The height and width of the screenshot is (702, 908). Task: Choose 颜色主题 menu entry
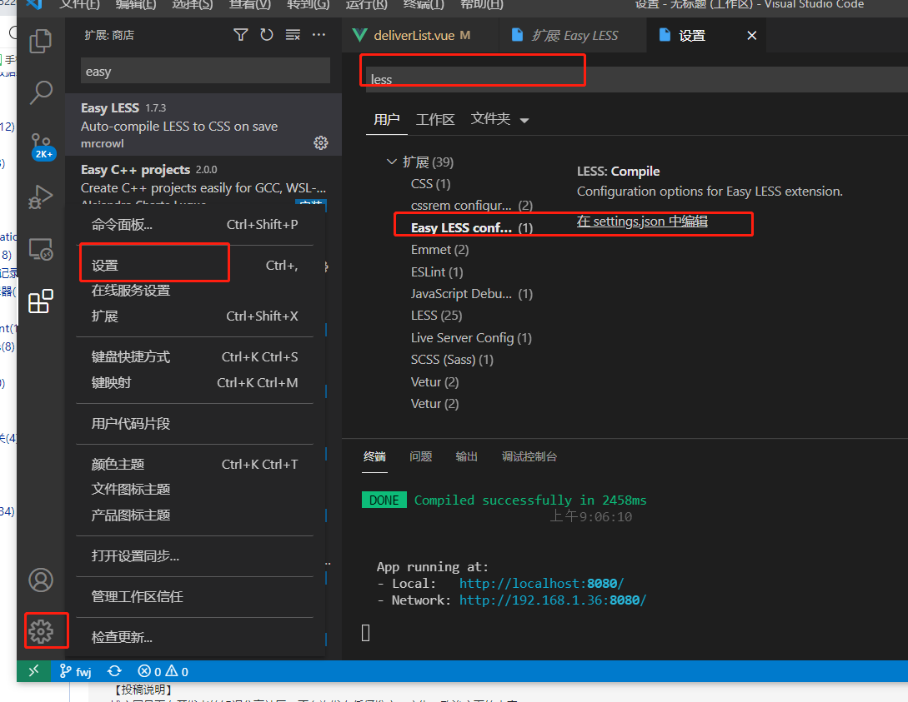pos(194,465)
